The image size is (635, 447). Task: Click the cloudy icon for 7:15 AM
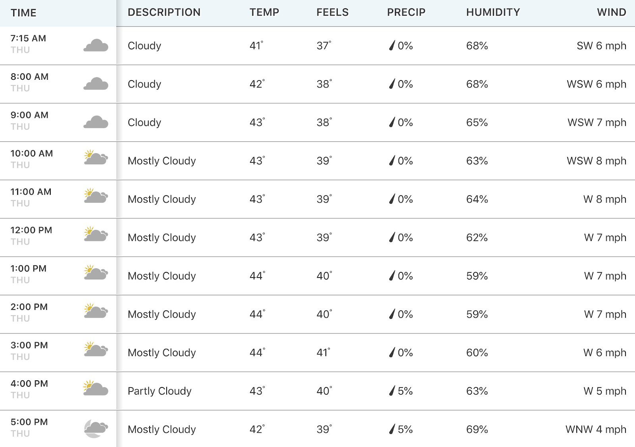click(96, 45)
